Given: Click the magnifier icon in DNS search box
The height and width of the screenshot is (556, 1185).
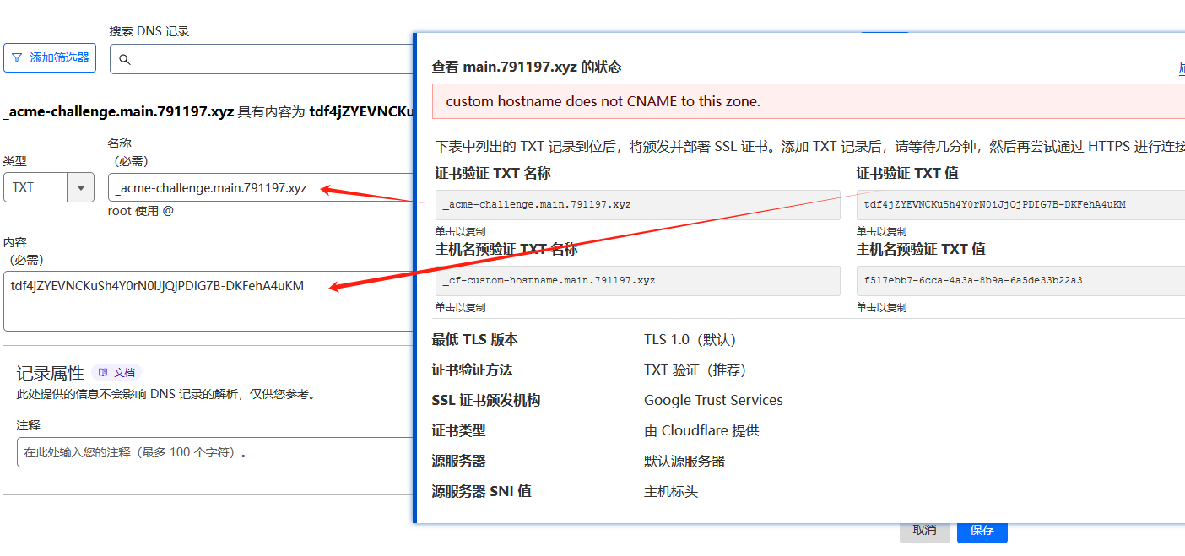Looking at the screenshot, I should [x=125, y=59].
